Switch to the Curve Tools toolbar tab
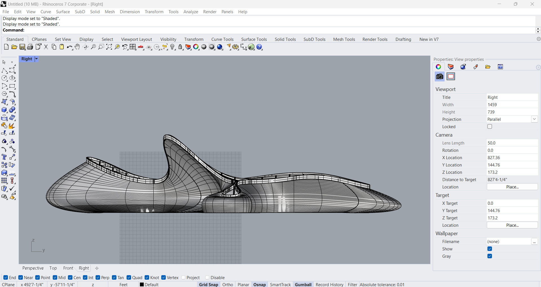This screenshot has height=287, width=541. click(222, 39)
